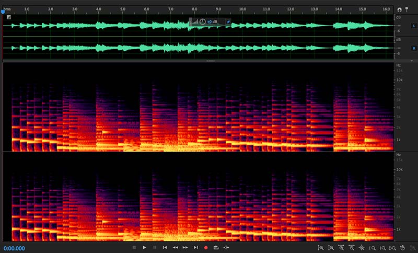
Task: Click the 16.0 mark on time ruler
Action: coord(386,9)
